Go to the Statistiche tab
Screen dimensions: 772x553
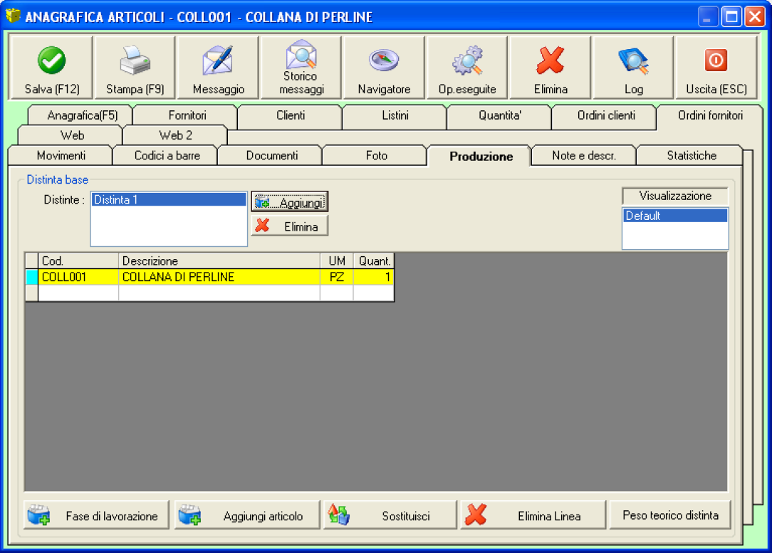click(691, 156)
